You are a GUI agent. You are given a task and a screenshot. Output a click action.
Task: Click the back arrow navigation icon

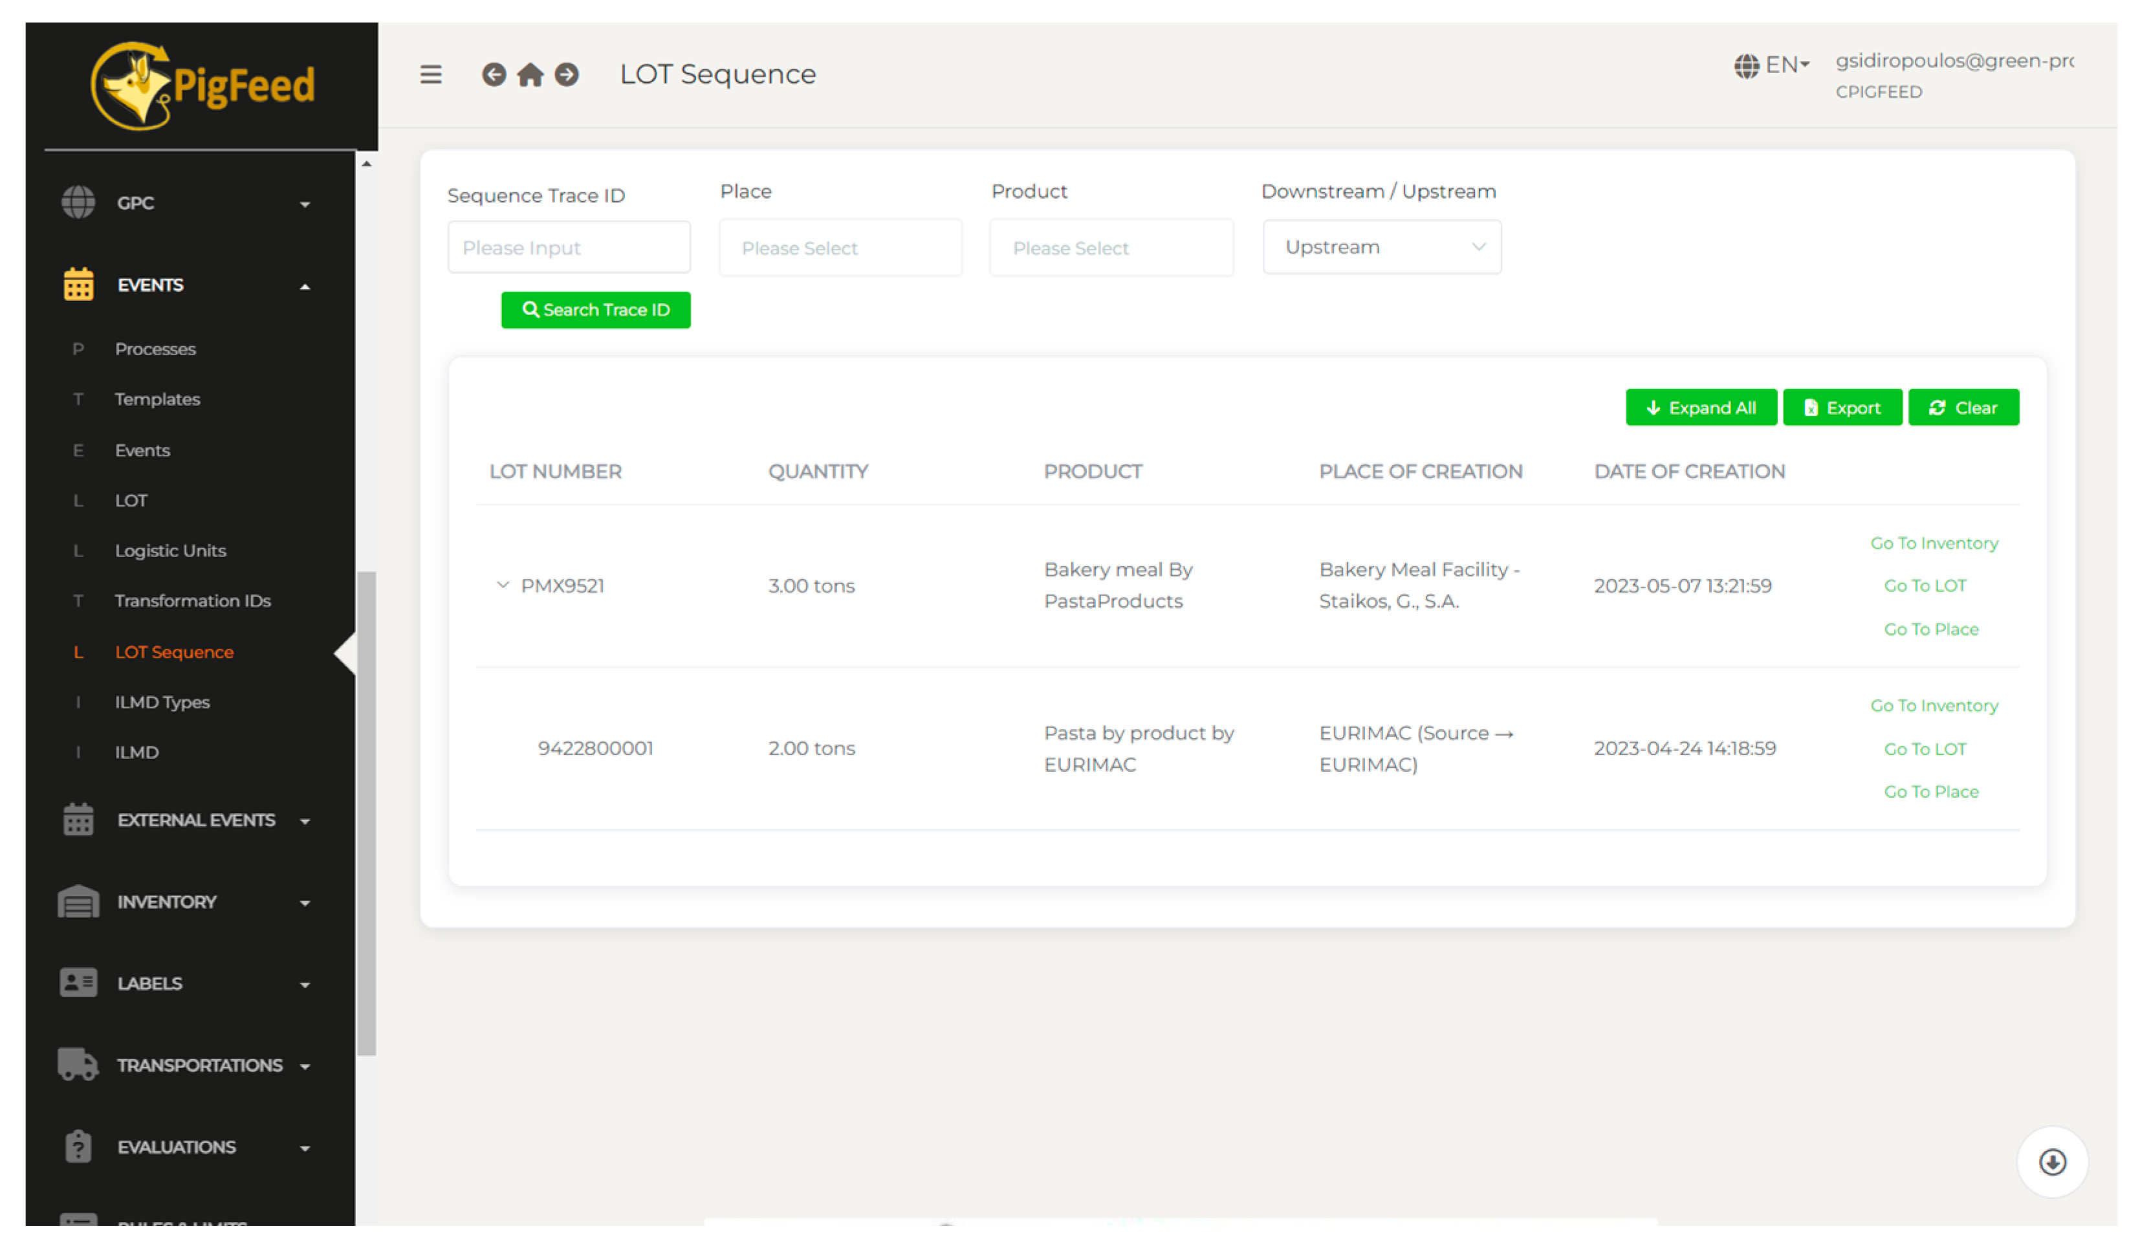pyautogui.click(x=494, y=75)
